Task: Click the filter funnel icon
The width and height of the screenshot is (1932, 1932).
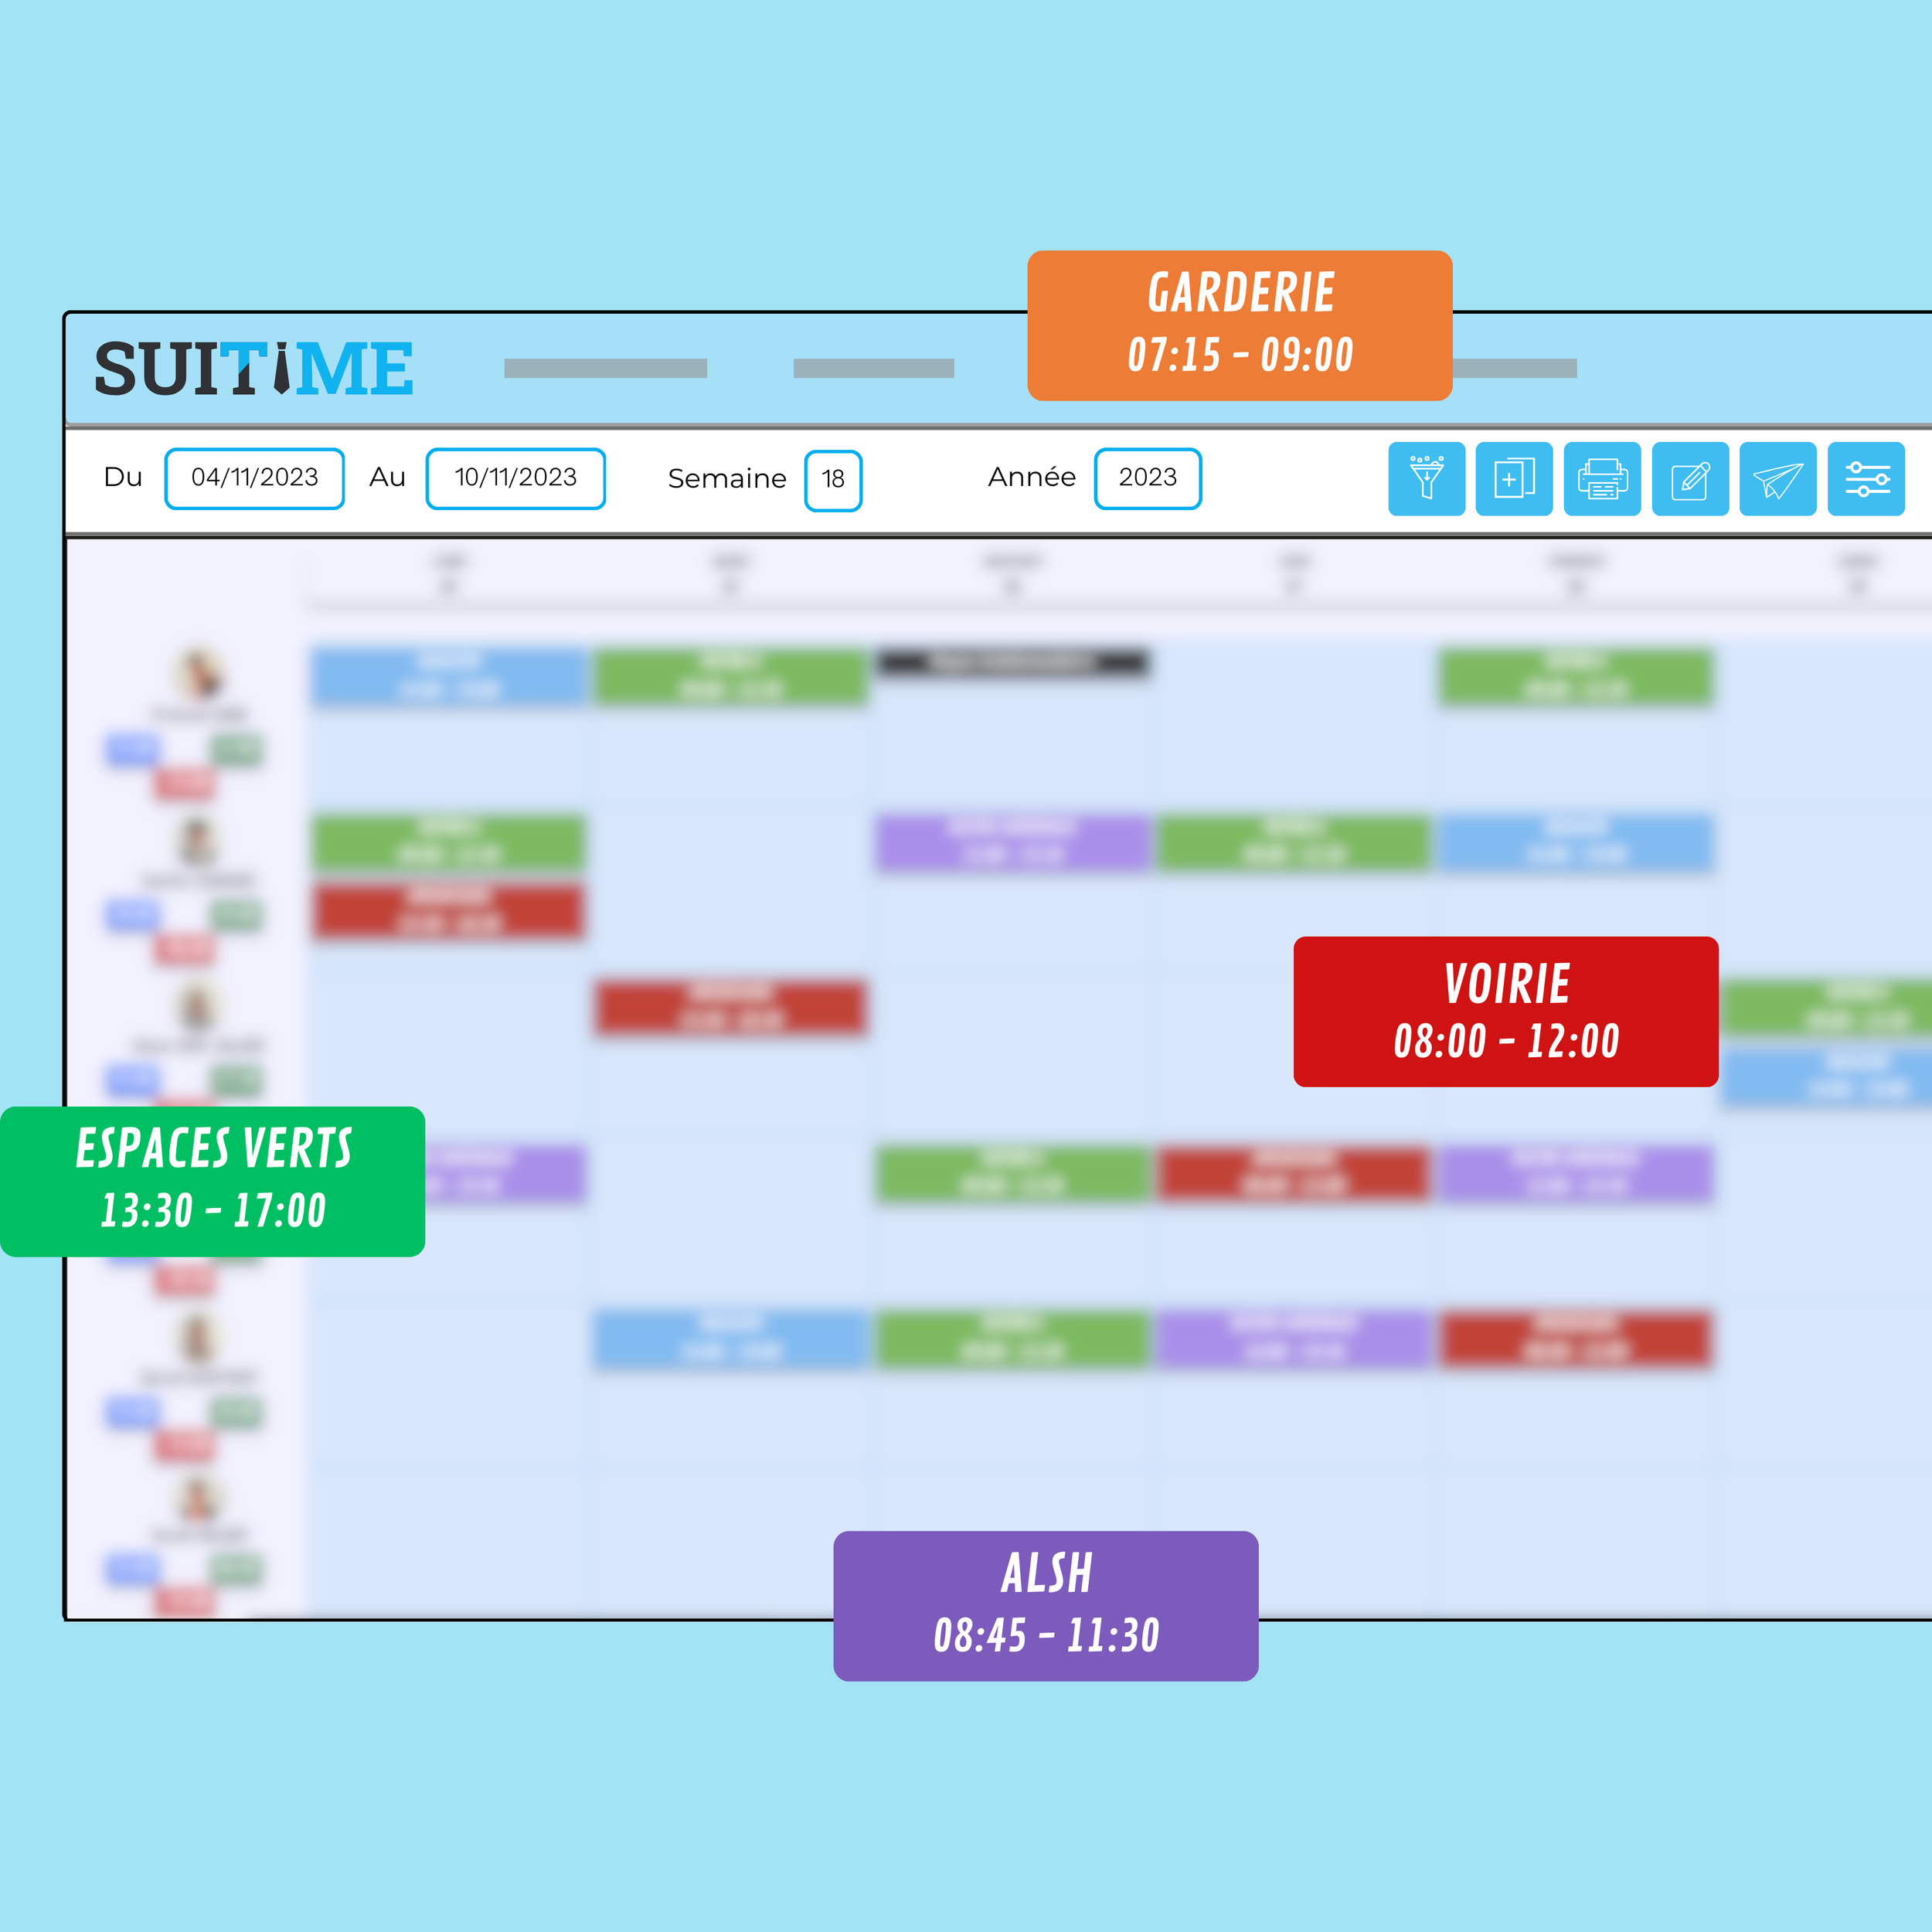Action: [1426, 479]
